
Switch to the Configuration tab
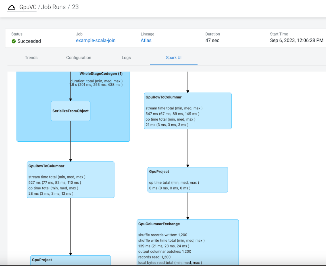tap(79, 58)
